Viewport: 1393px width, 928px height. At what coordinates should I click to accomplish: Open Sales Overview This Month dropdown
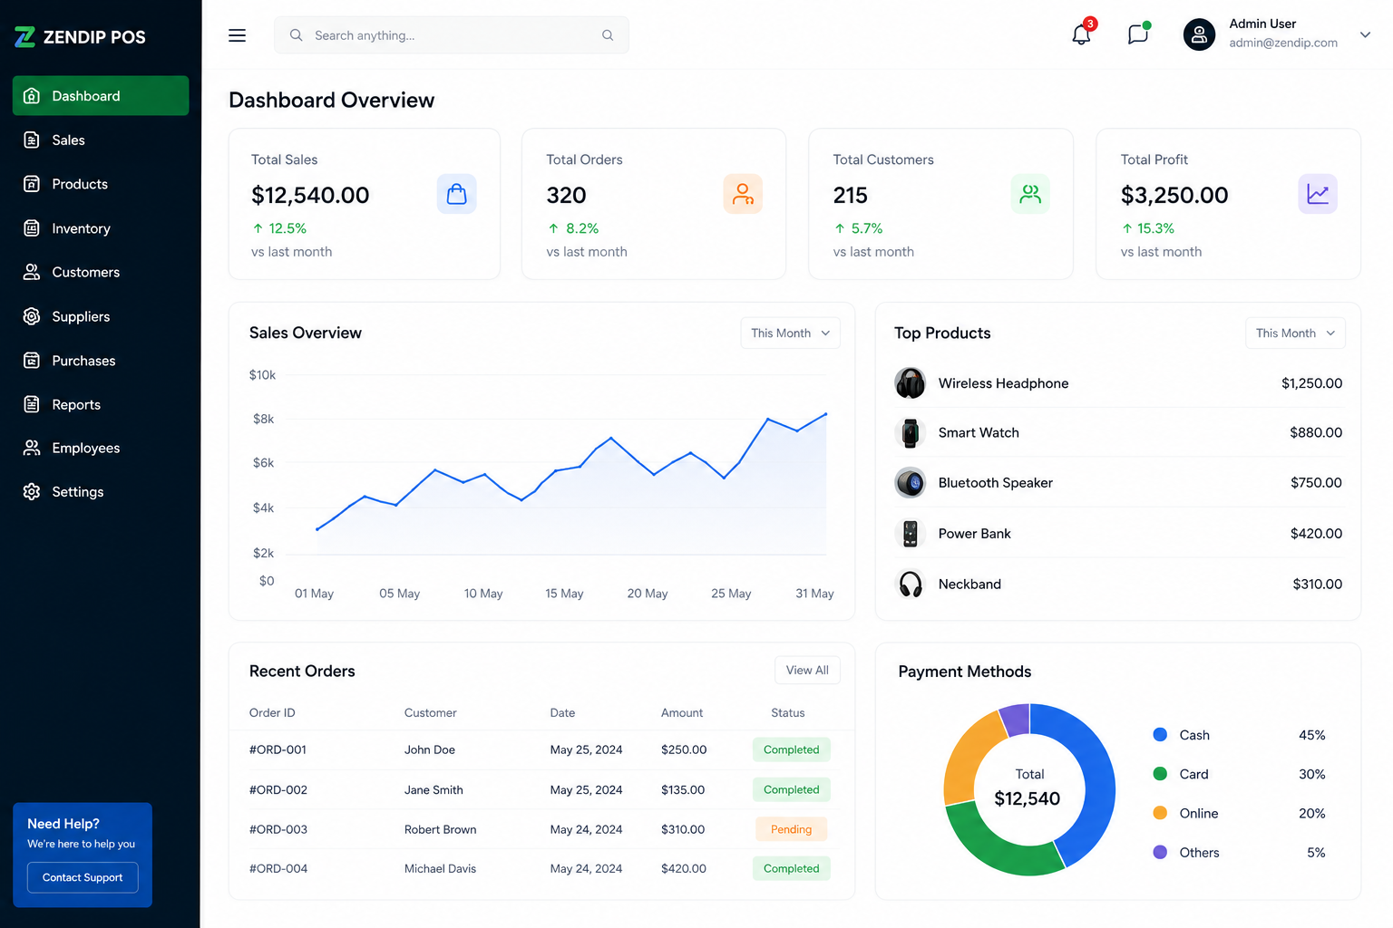(790, 333)
